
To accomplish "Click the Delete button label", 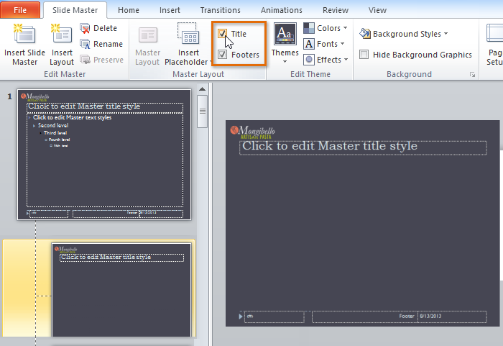I will (105, 28).
